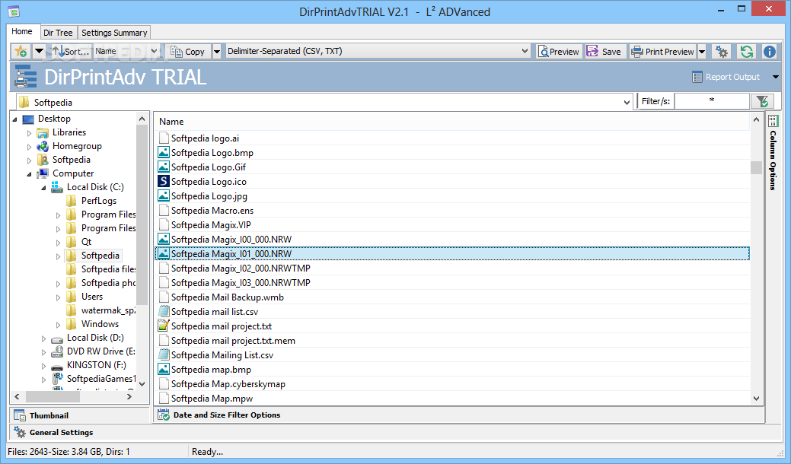This screenshot has width=791, height=464.
Task: Click the Preview button
Action: (x=559, y=52)
